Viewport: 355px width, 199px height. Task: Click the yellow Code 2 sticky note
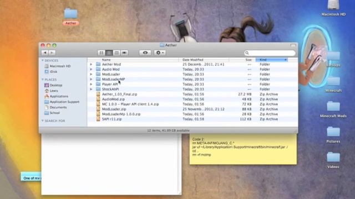coord(243,149)
